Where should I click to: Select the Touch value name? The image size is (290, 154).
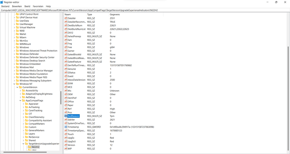click(x=70, y=134)
